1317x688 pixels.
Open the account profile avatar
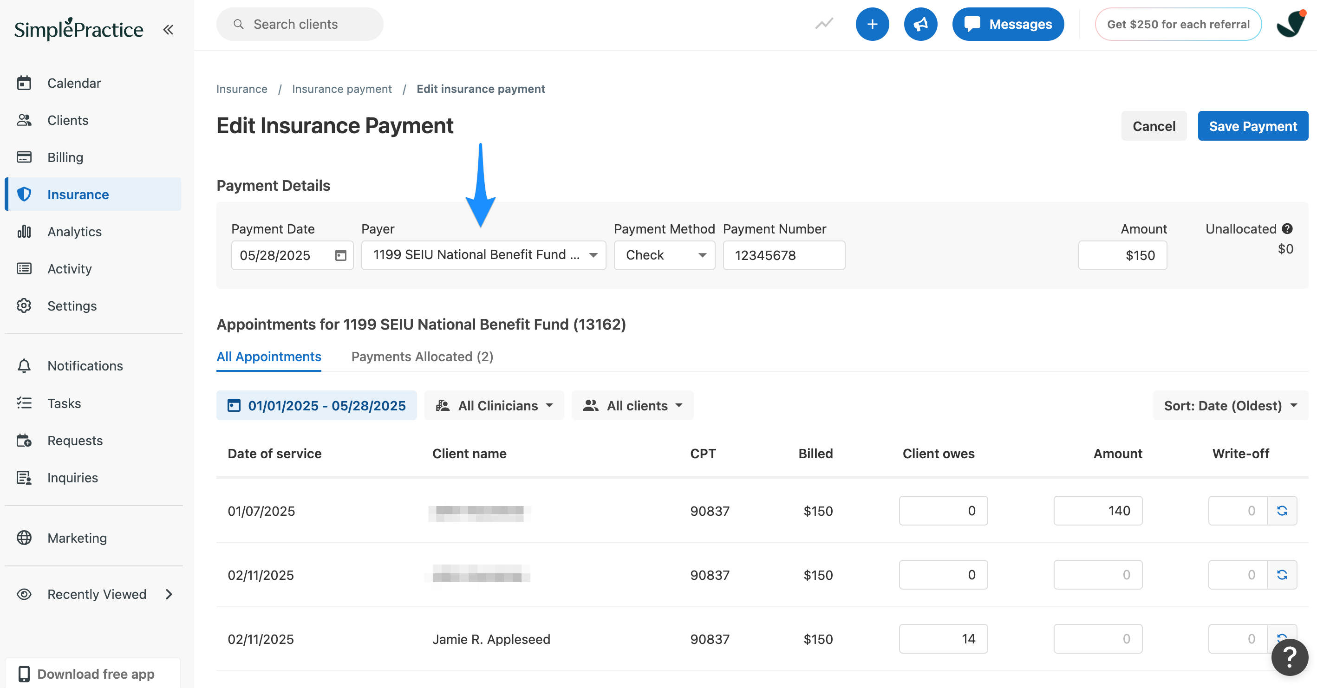pos(1291,24)
